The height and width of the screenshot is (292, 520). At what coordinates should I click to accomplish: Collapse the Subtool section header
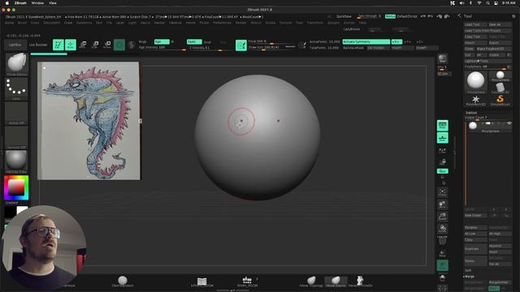(x=471, y=113)
